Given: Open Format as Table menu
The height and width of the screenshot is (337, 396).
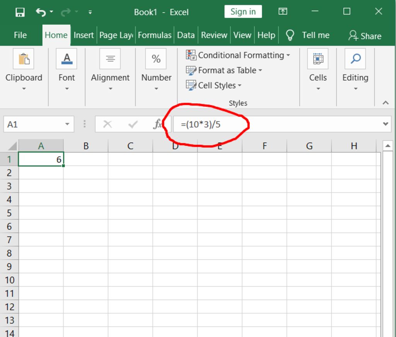Looking at the screenshot, I should pos(224,70).
